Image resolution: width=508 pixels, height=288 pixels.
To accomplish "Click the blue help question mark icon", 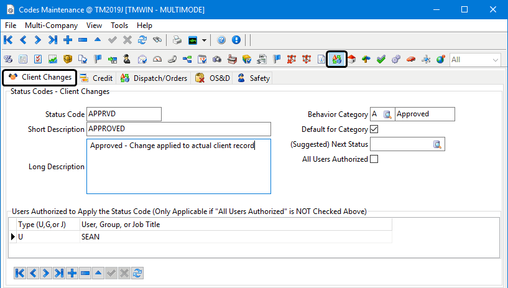I will (x=221, y=40).
